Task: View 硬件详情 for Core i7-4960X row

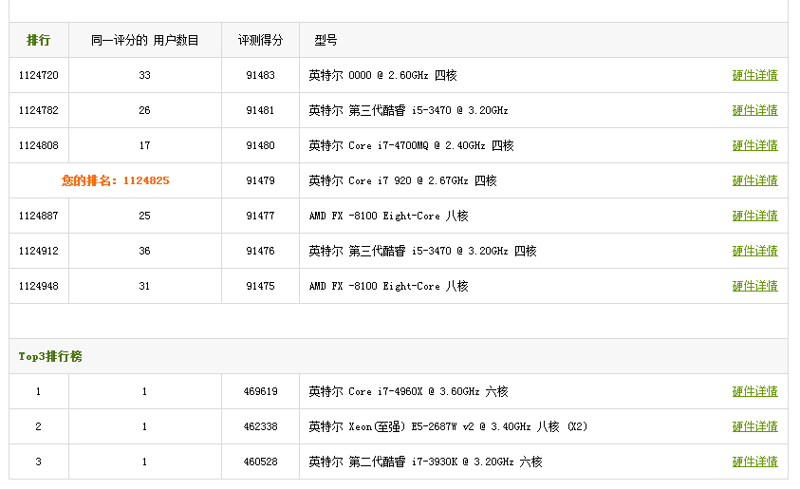Action: click(754, 391)
